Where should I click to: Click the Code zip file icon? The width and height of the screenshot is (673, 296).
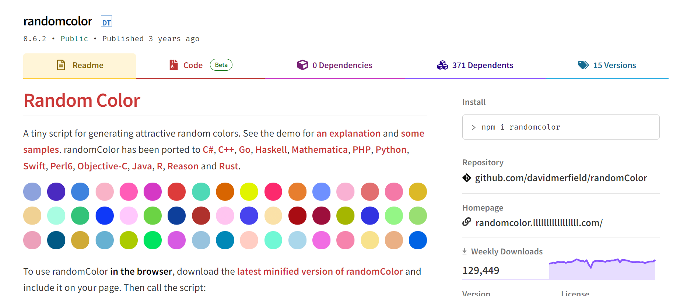point(173,65)
